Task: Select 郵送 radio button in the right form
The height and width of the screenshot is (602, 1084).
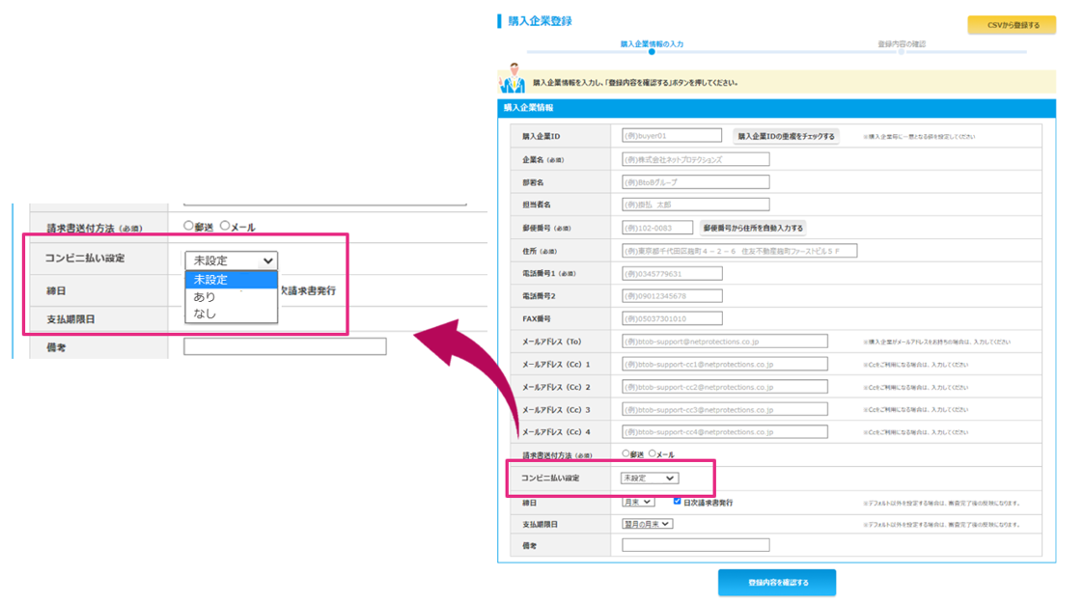Action: click(625, 453)
